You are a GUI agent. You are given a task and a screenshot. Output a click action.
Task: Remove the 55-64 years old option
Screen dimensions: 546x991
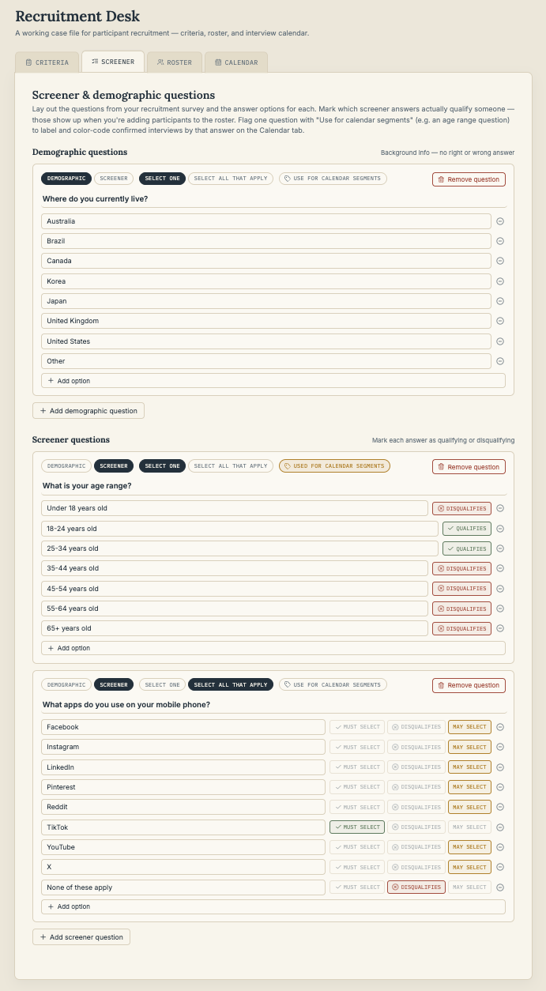[500, 609]
